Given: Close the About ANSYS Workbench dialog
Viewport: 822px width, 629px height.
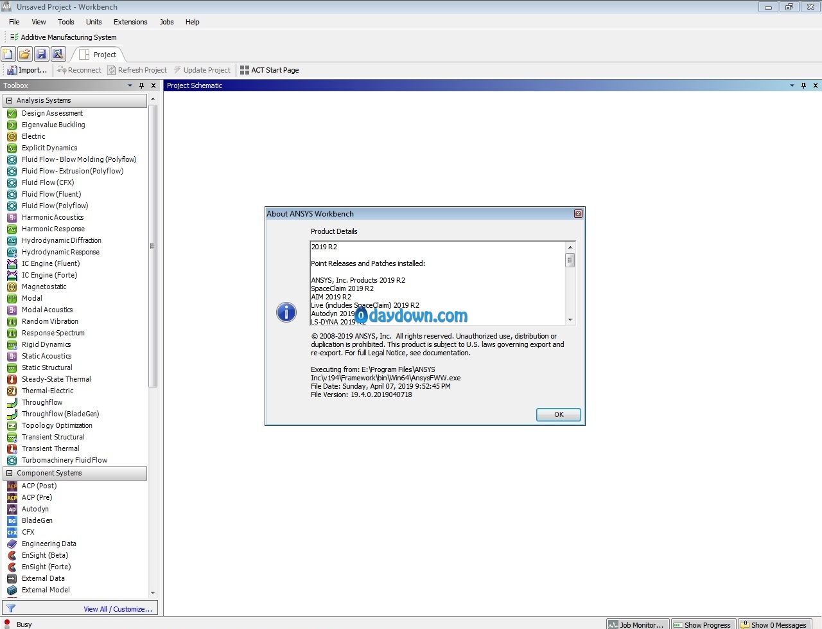Looking at the screenshot, I should point(578,214).
